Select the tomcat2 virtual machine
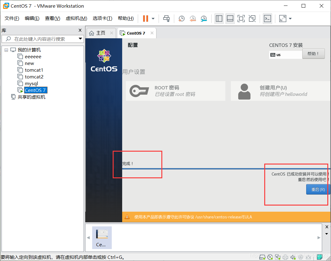331x261 pixels. point(34,77)
